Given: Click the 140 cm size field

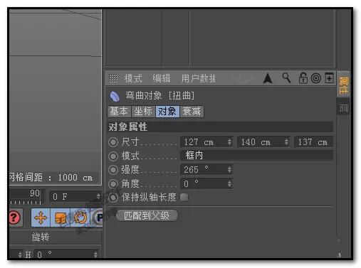Looking at the screenshot, I should 263,142.
